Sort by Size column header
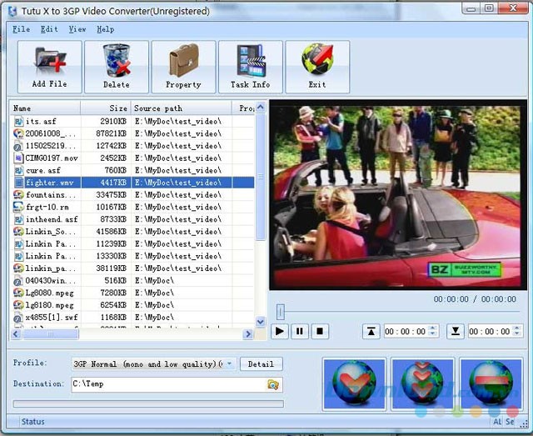 [106, 108]
